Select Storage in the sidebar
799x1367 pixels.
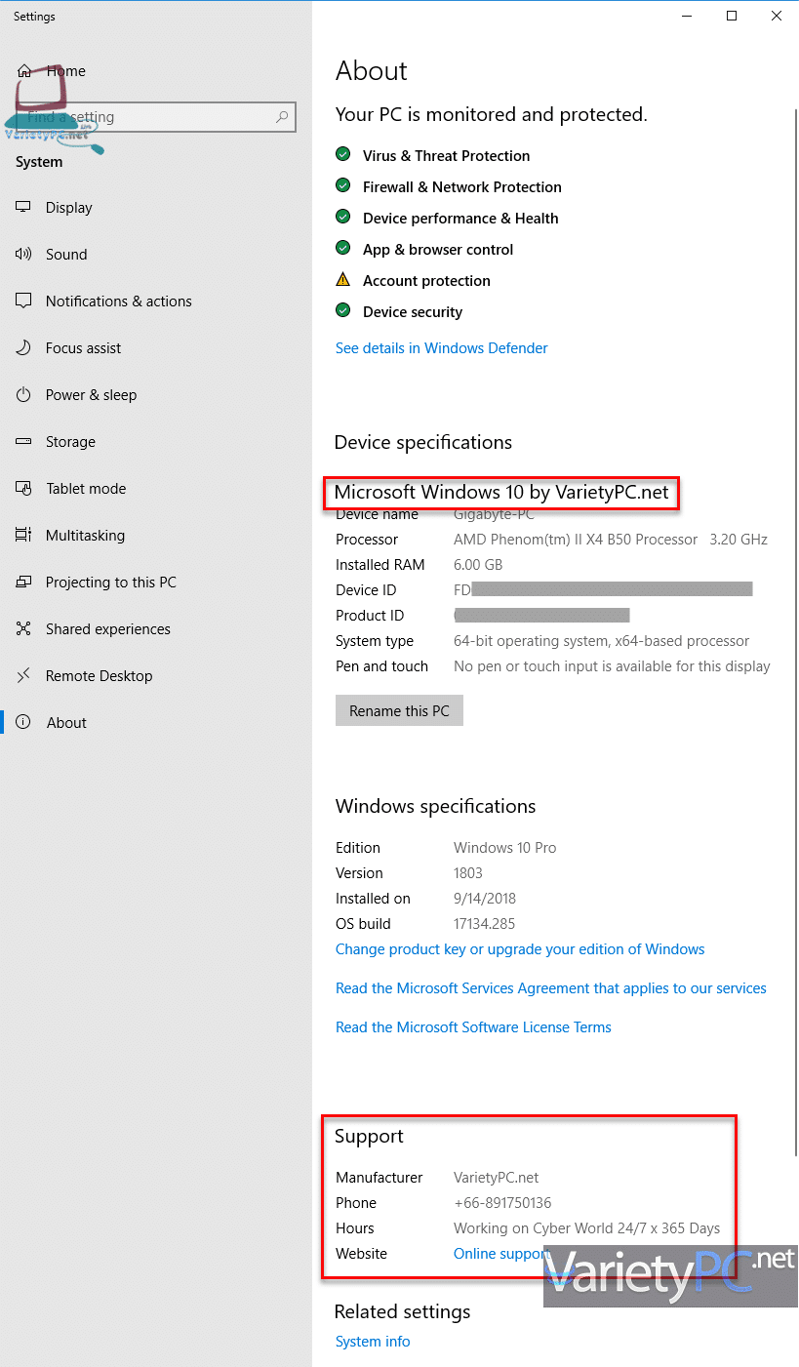(x=156, y=442)
